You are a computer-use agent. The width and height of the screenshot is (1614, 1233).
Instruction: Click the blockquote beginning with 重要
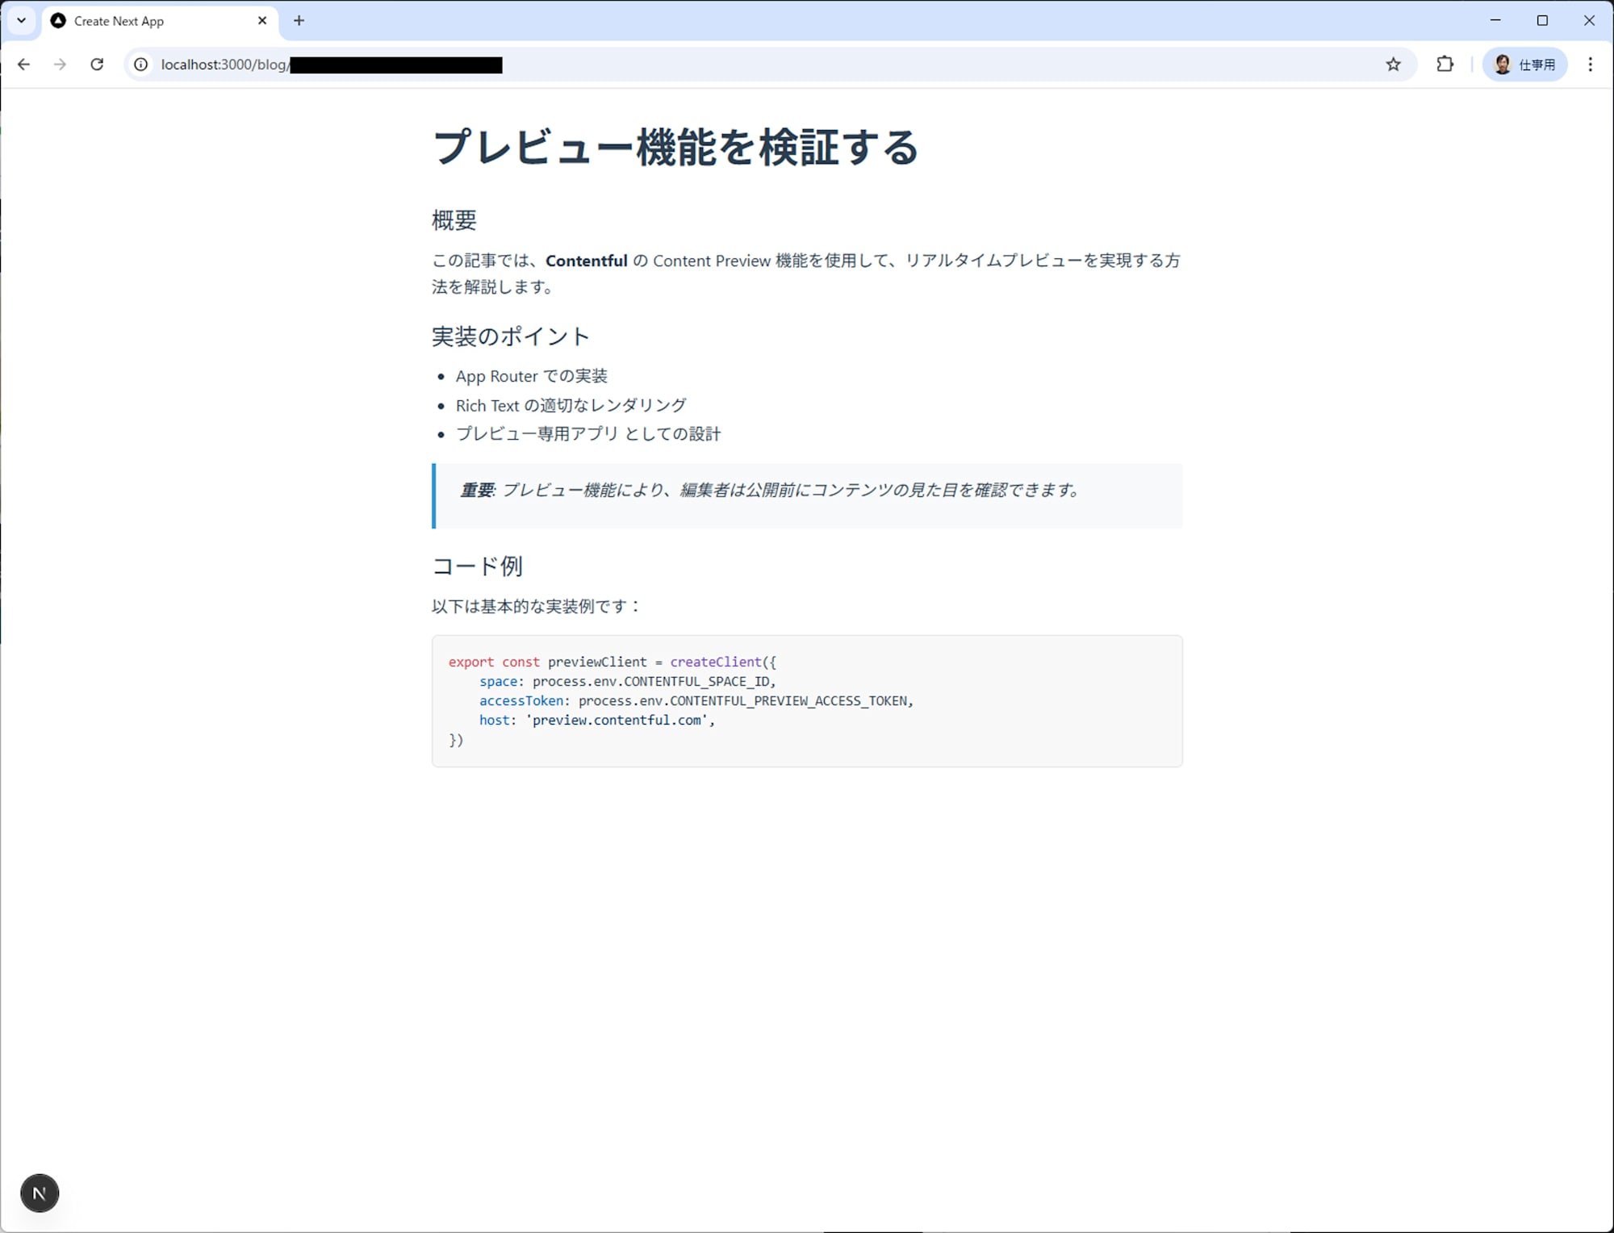point(807,495)
